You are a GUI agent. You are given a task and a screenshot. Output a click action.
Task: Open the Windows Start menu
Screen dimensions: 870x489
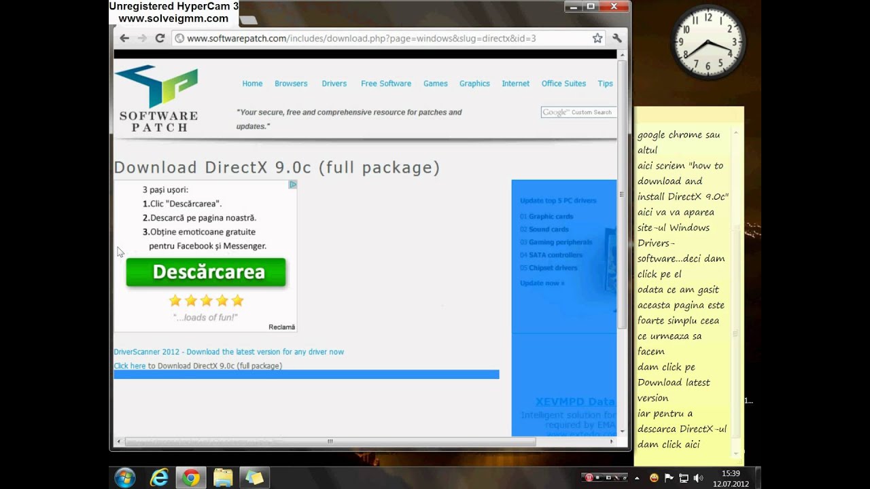pyautogui.click(x=125, y=477)
